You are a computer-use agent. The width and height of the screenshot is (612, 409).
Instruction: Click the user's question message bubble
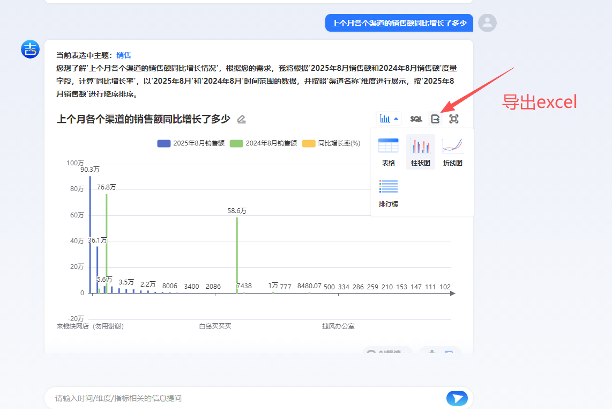(399, 23)
